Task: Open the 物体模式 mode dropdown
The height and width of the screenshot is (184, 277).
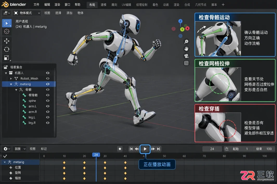Action: (x=27, y=13)
